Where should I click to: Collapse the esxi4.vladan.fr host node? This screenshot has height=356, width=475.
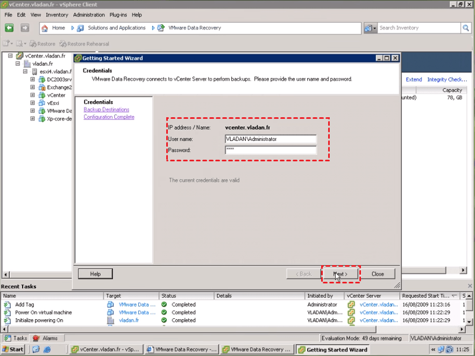coord(25,72)
